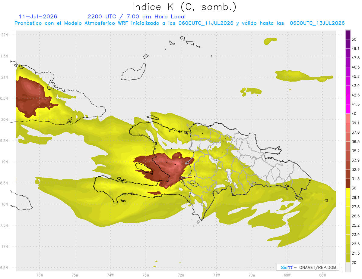This screenshot has height=279, width=362.
Task: Select the dark brown swatch between 30 and 31.3
Action: (x=348, y=184)
